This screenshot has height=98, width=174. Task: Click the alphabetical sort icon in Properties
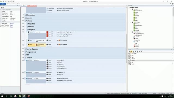[x=3, y=8]
